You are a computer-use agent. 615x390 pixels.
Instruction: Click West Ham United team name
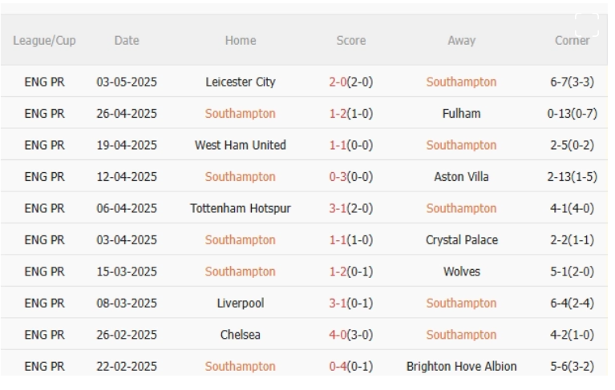click(241, 145)
